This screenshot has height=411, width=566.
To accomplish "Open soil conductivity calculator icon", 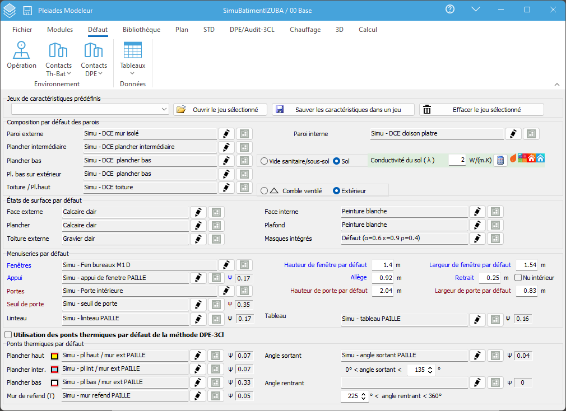I will [x=500, y=160].
